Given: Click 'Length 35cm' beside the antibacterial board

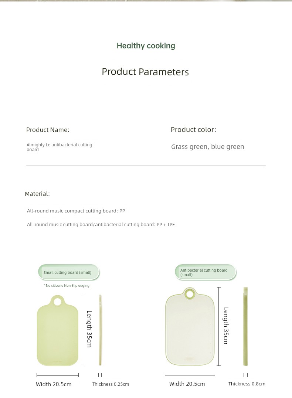Looking at the screenshot, I should click(x=226, y=326).
